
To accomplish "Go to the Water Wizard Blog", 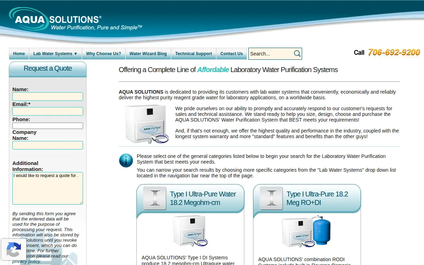I will click(x=148, y=54).
